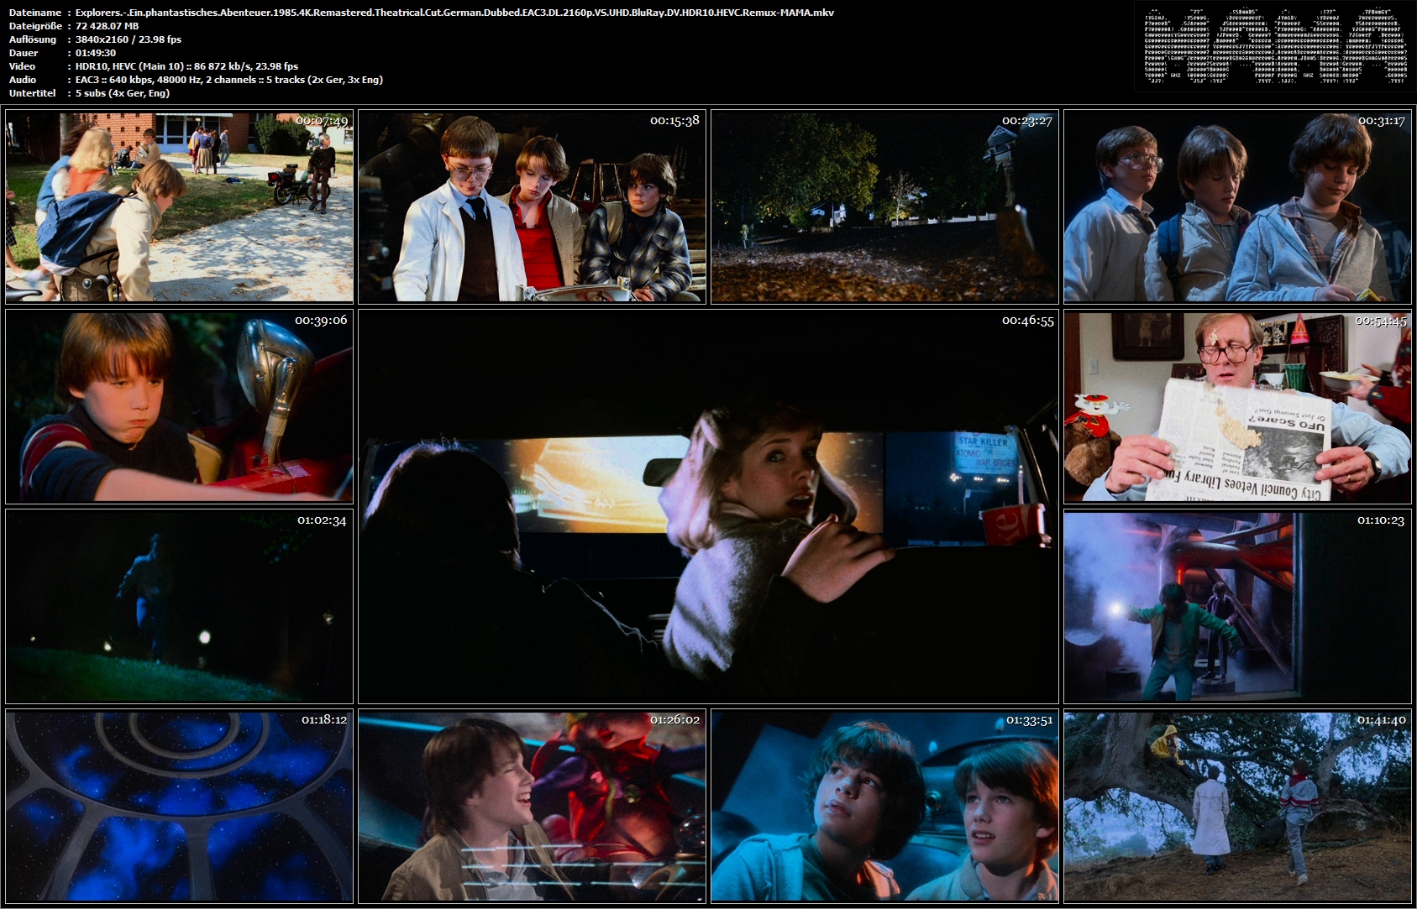Screen dimensions: 1417x909
Task: Click the EAC3 audio info line
Action: click(228, 80)
